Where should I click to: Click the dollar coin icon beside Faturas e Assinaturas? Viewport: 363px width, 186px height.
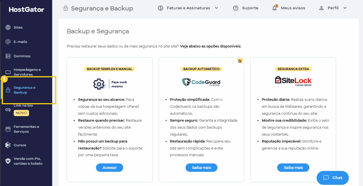point(161,8)
